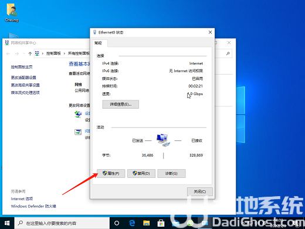Click the network activity computers icon
Image resolution: width=305 pixels, height=229 pixels.
[x=163, y=140]
